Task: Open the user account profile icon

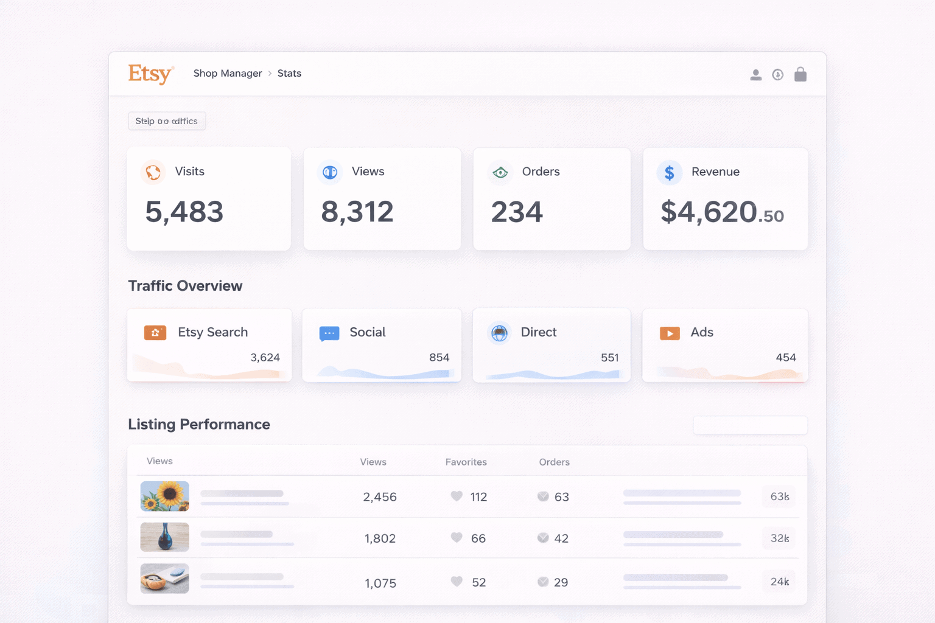Action: pyautogui.click(x=755, y=75)
